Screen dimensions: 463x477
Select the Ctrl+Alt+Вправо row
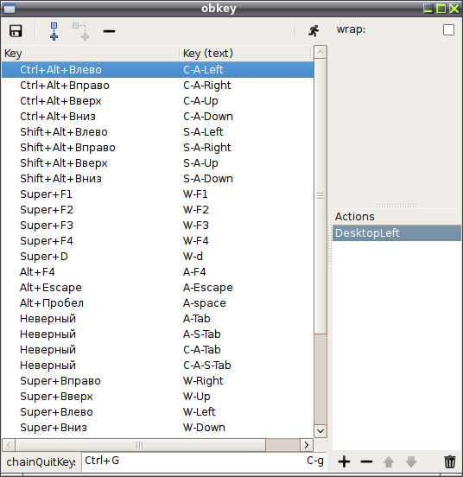pos(157,86)
